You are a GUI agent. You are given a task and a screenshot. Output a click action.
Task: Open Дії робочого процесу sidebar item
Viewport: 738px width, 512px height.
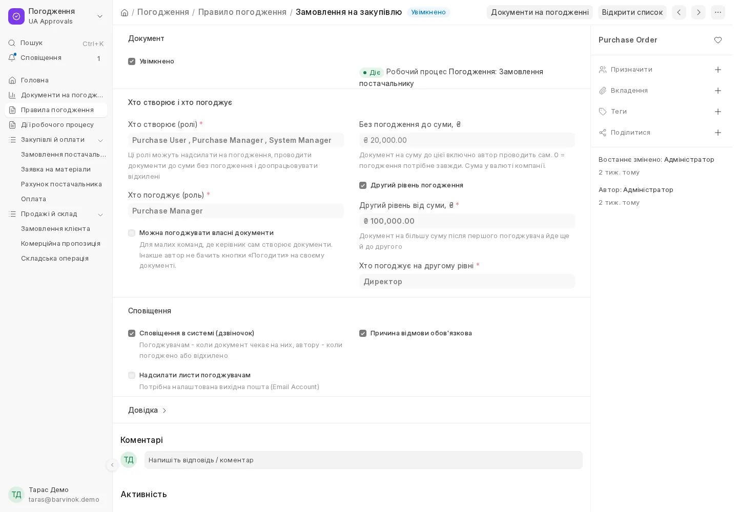[x=56, y=125]
